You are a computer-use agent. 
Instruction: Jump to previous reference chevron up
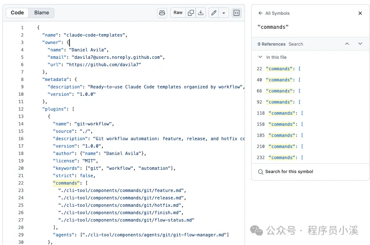[347, 44]
